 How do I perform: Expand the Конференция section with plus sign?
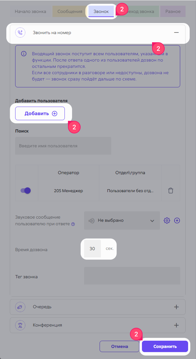coord(176,325)
